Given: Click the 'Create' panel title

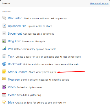Looking at the screenshot, I should 6,3.
